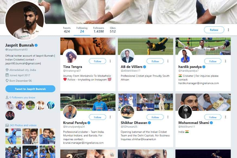Switch to the Tweets tab

(x=67, y=30)
